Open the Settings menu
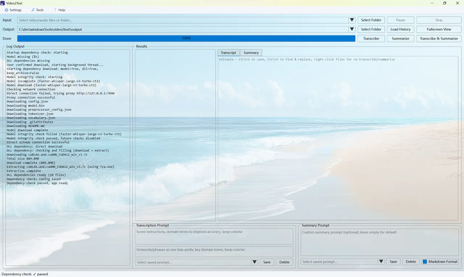This screenshot has width=464, height=277. click(13, 10)
